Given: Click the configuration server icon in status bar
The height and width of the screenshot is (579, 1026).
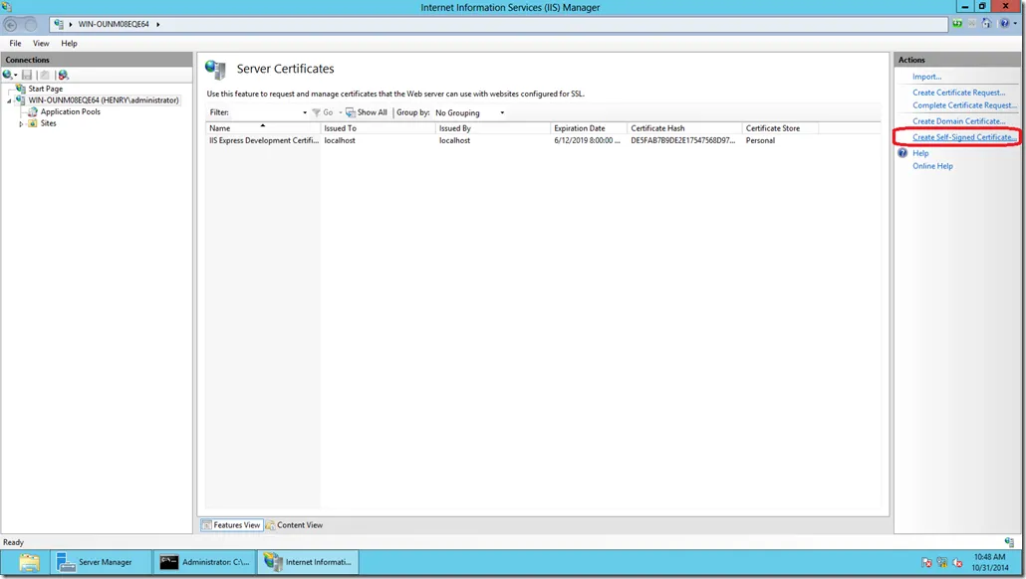Looking at the screenshot, I should pos(1009,542).
